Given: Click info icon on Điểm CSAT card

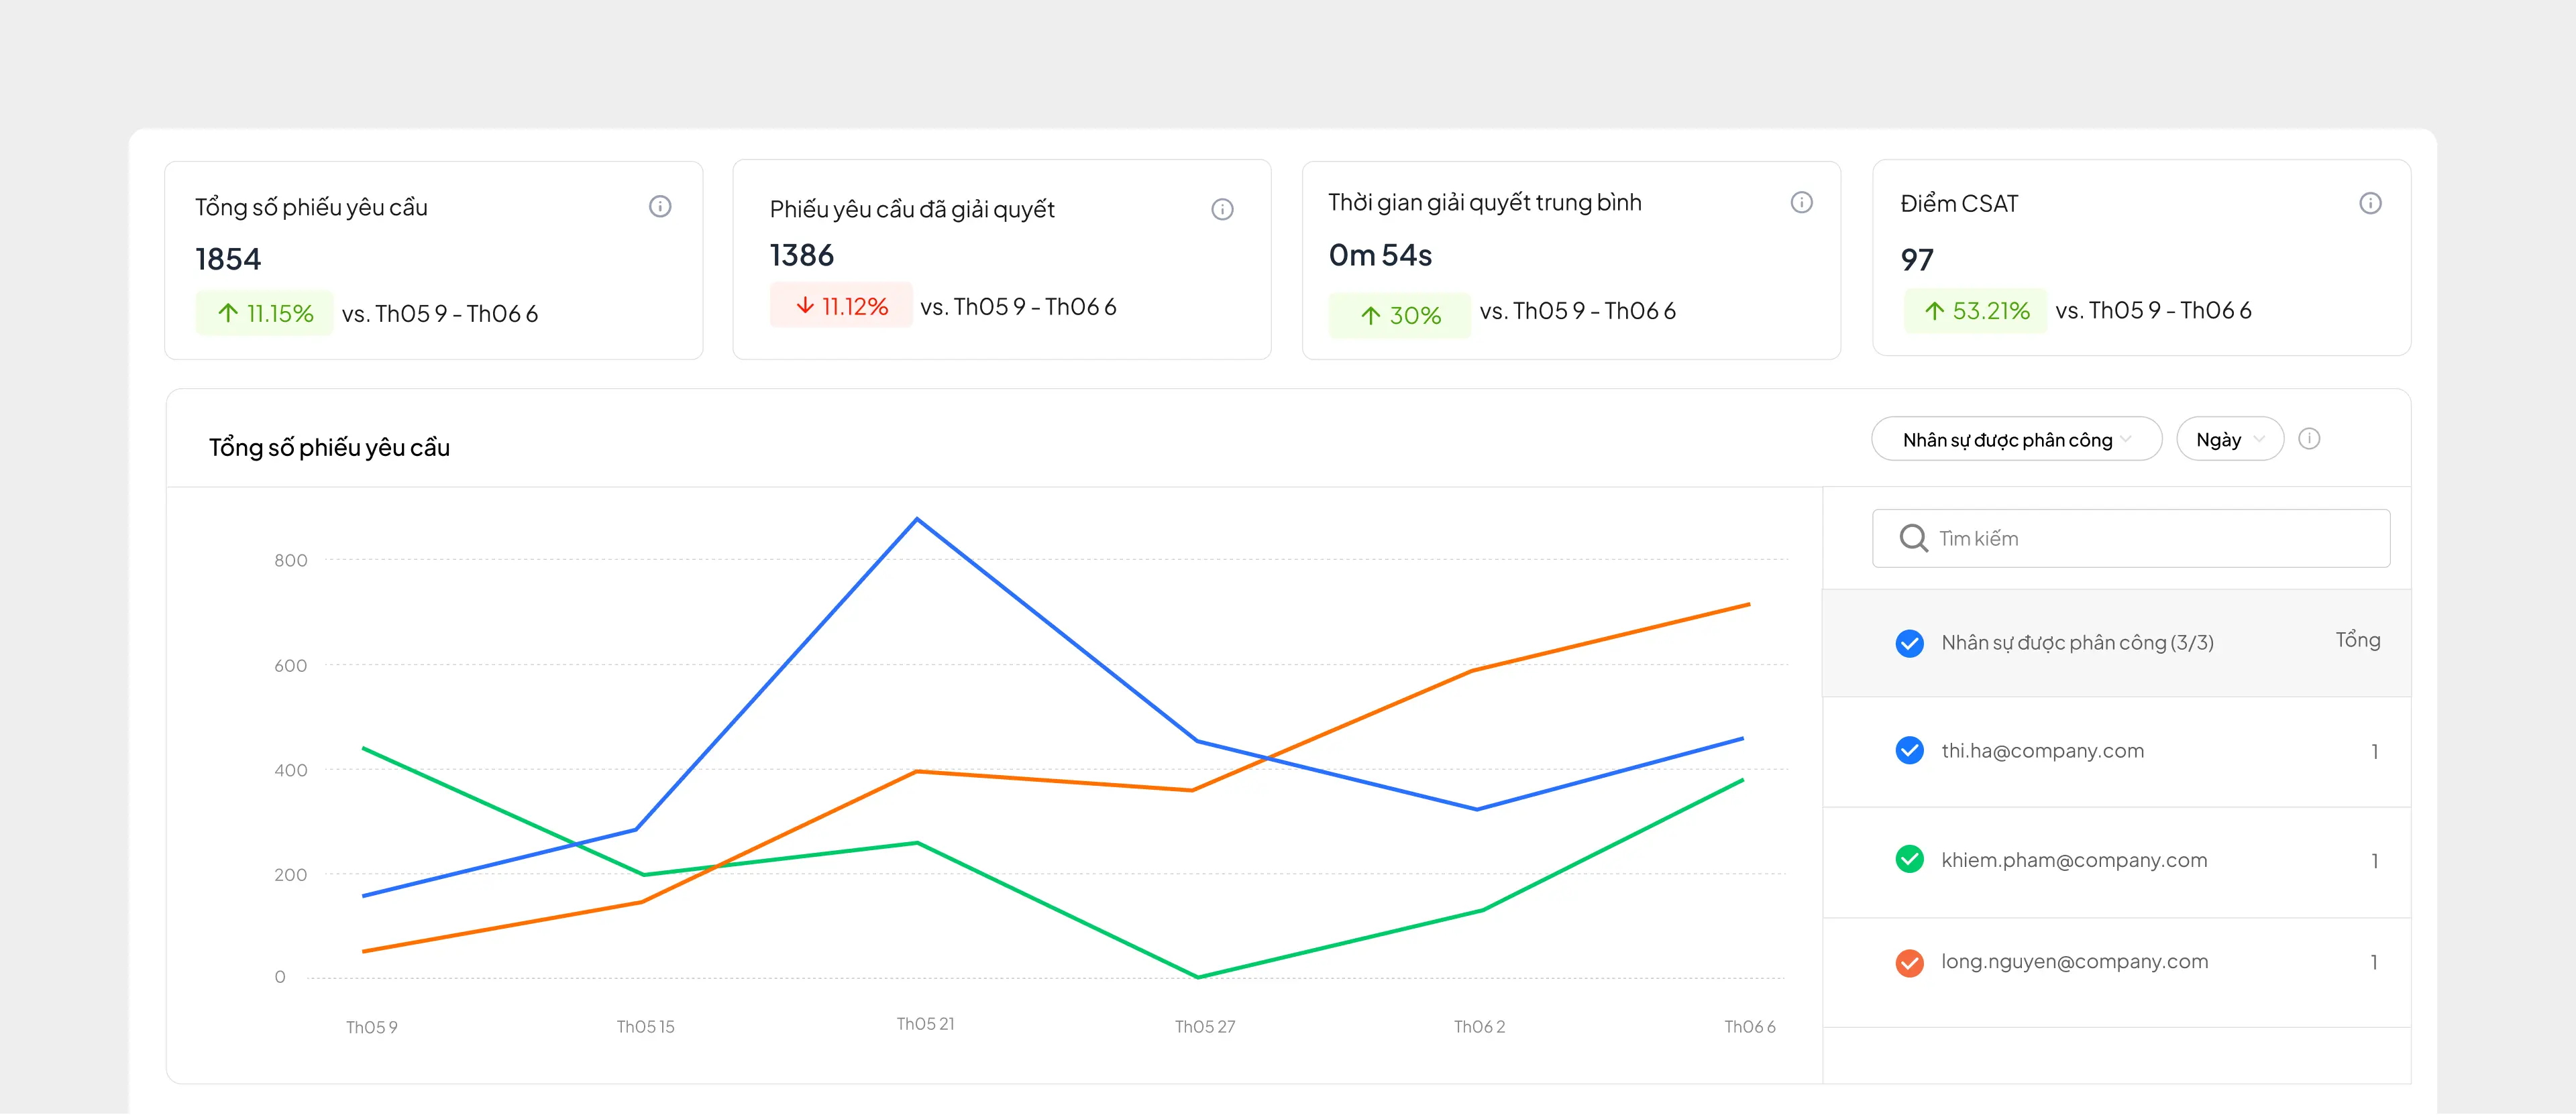Looking at the screenshot, I should point(2370,204).
